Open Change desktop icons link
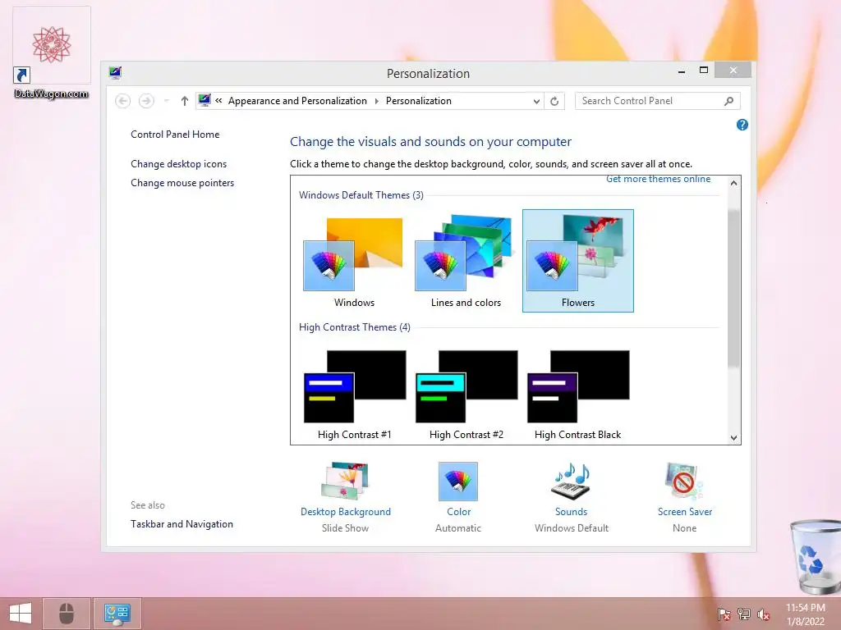Viewport: 841px width, 630px height. tap(178, 164)
